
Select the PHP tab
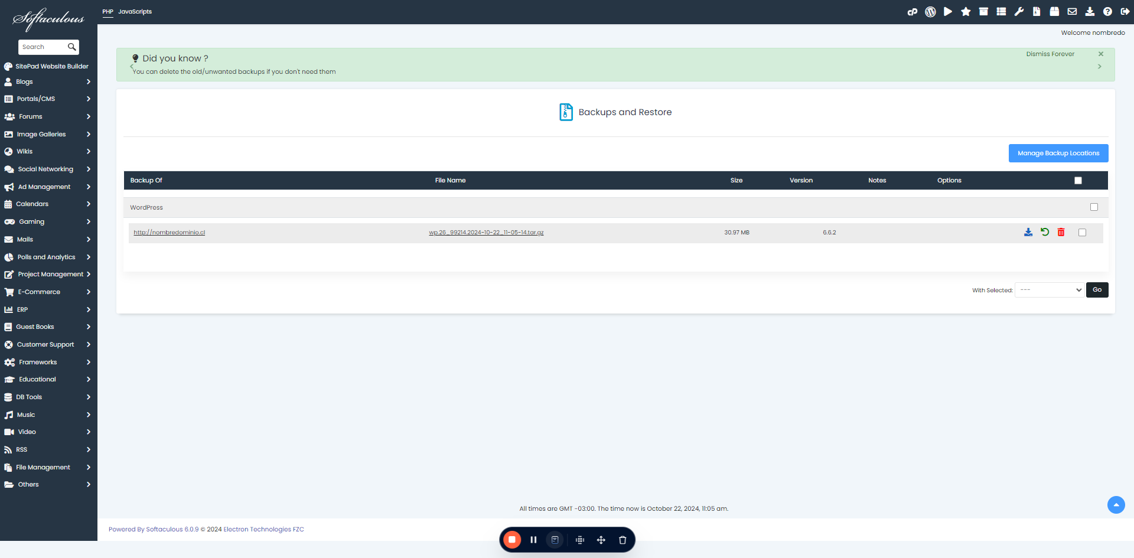point(107,12)
